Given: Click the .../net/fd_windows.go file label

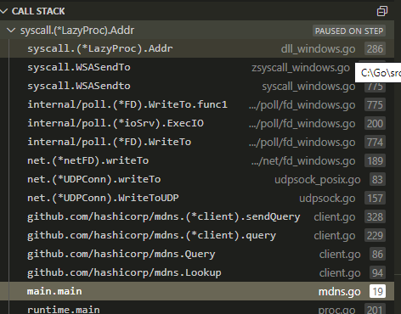Looking at the screenshot, I should [x=303, y=161].
